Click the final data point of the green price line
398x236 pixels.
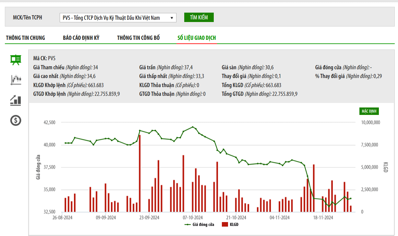(351, 198)
